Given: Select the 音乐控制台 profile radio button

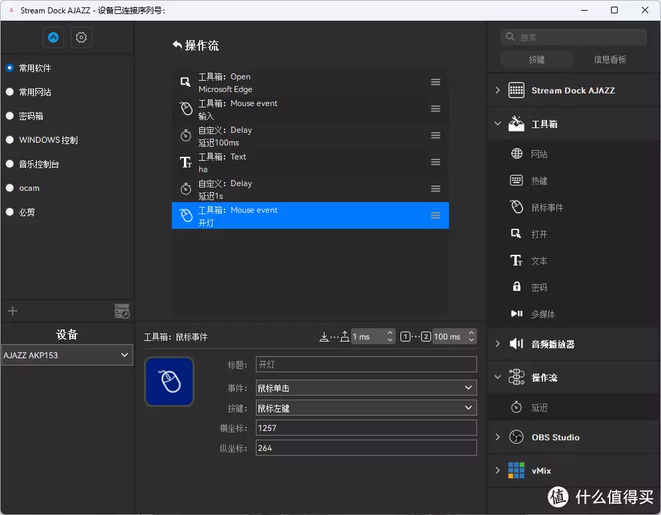Looking at the screenshot, I should click(10, 164).
